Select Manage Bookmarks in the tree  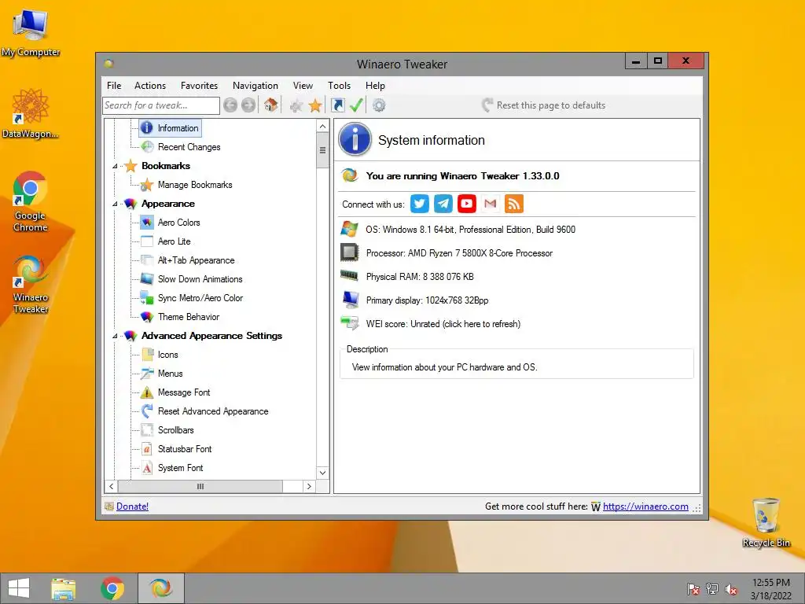coord(195,185)
